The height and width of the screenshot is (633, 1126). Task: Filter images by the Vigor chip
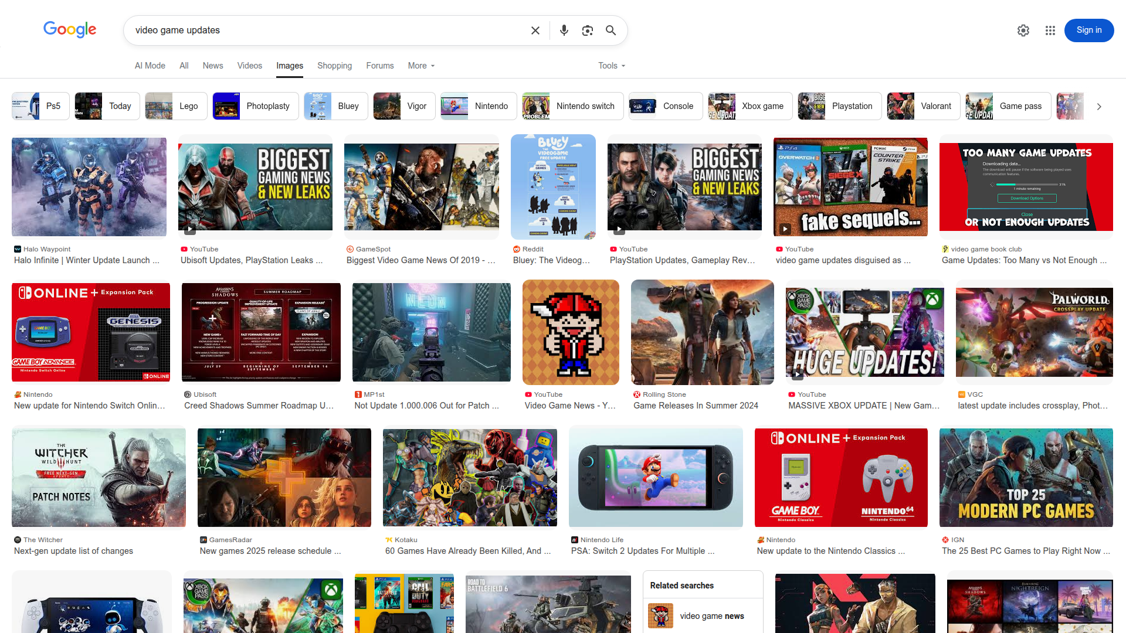pos(405,106)
